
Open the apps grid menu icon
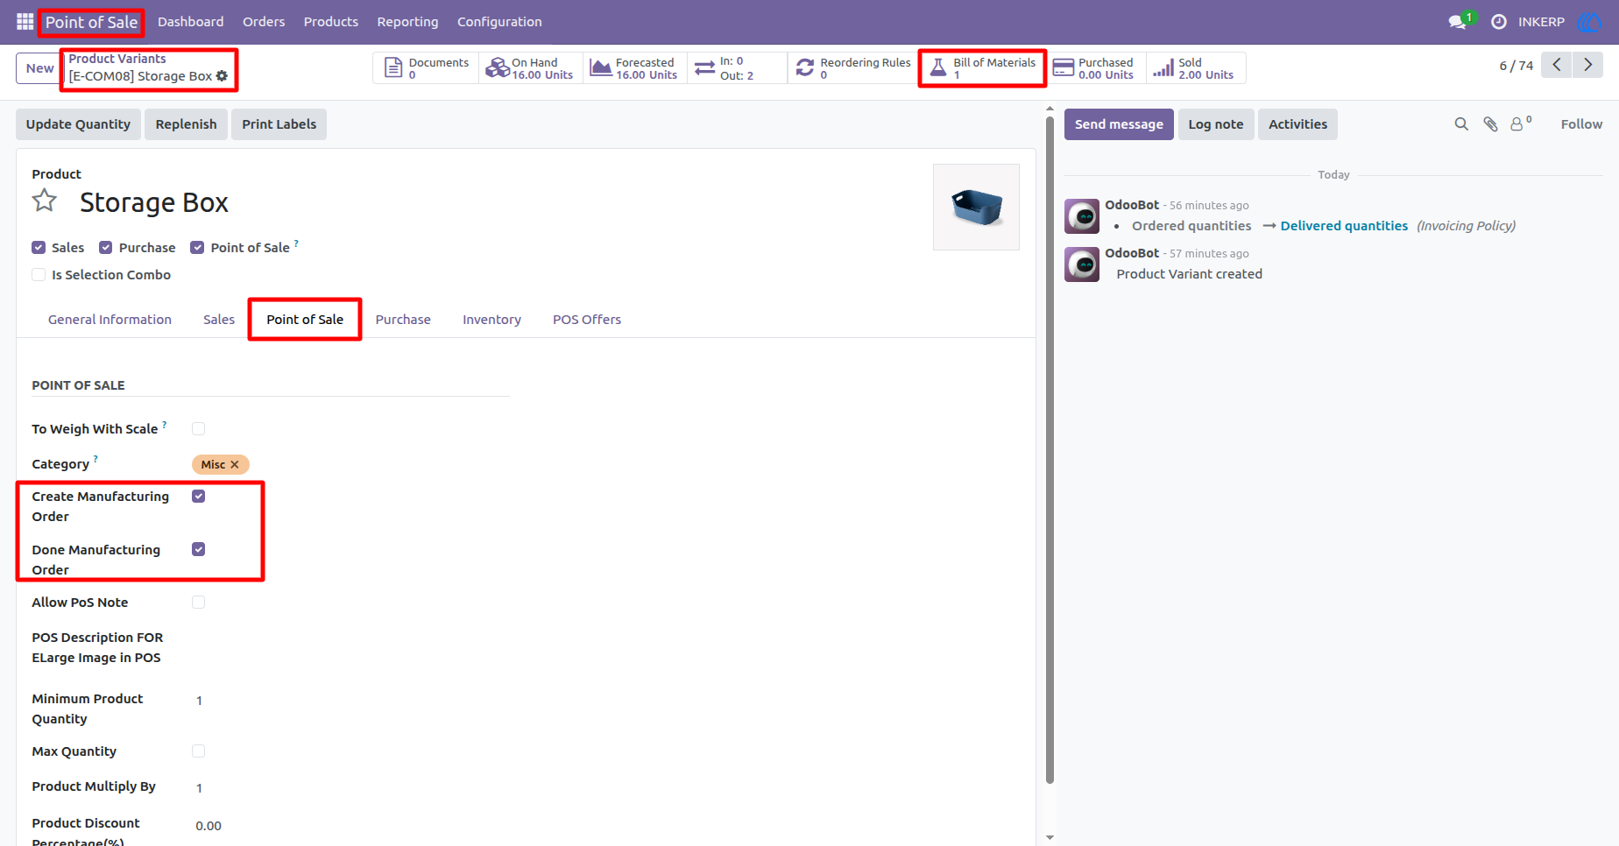25,22
